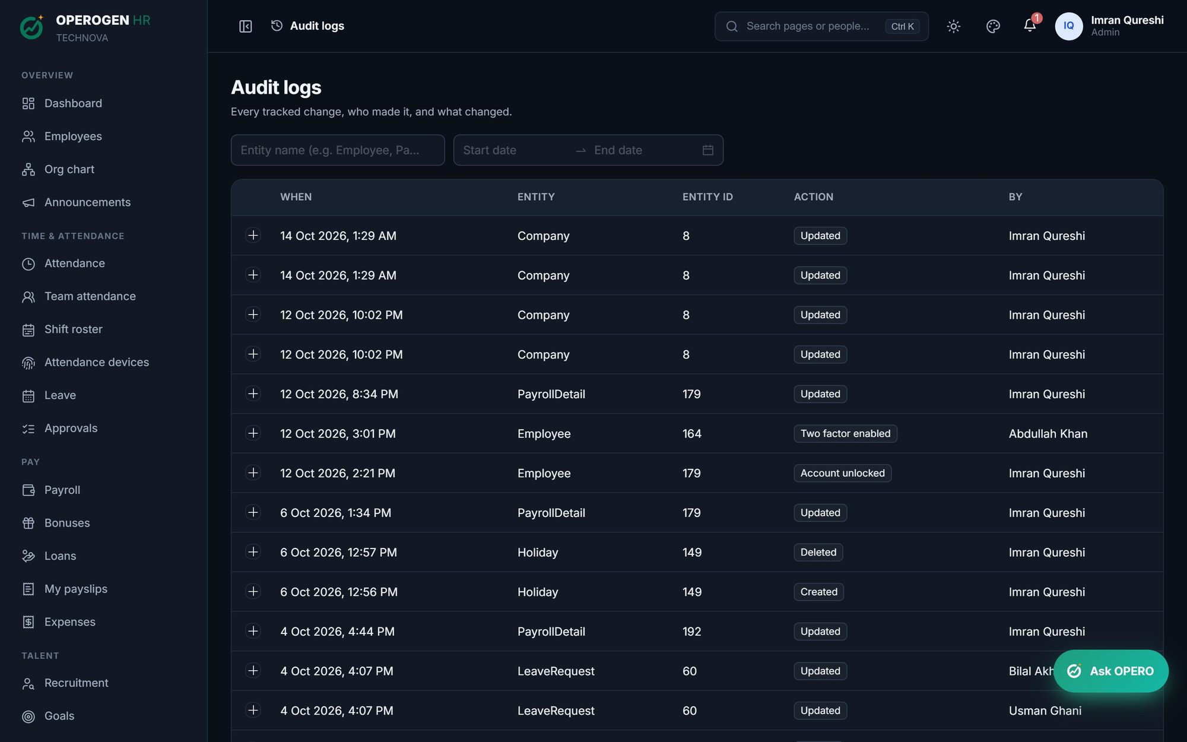Viewport: 1187px width, 742px height.
Task: Open the color palette theme picker
Action: click(x=993, y=26)
